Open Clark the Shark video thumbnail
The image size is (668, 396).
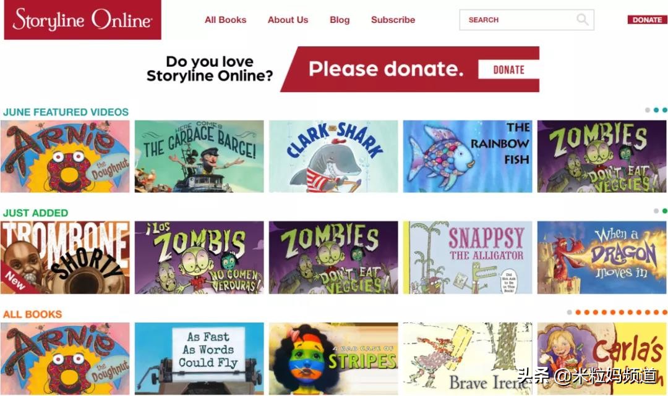tap(333, 156)
